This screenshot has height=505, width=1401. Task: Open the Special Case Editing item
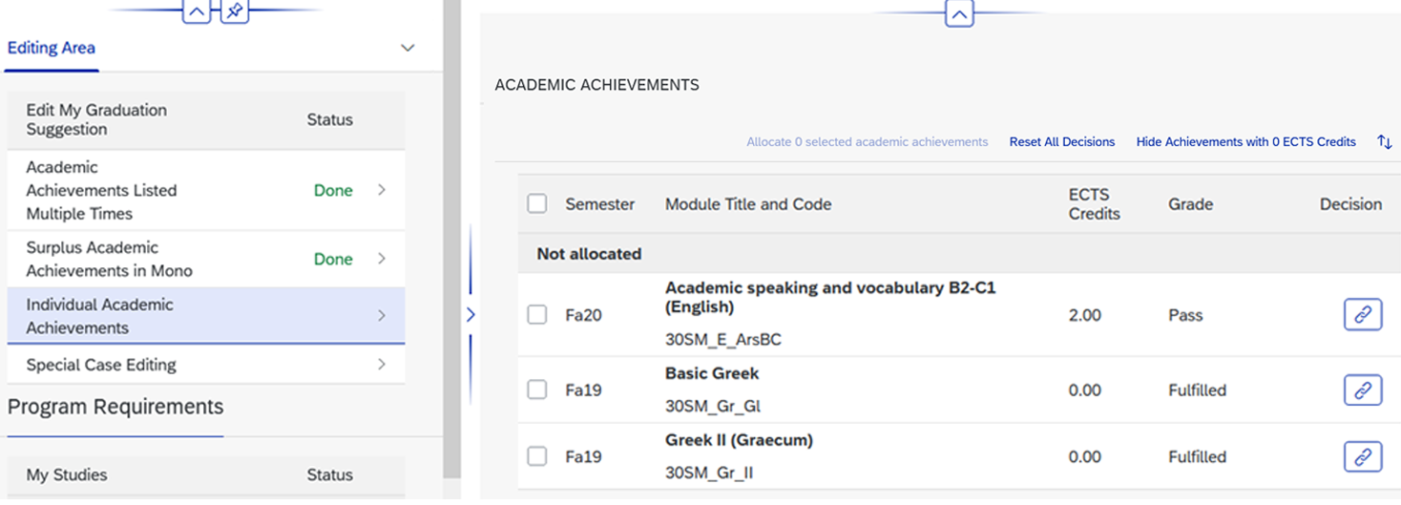381,365
